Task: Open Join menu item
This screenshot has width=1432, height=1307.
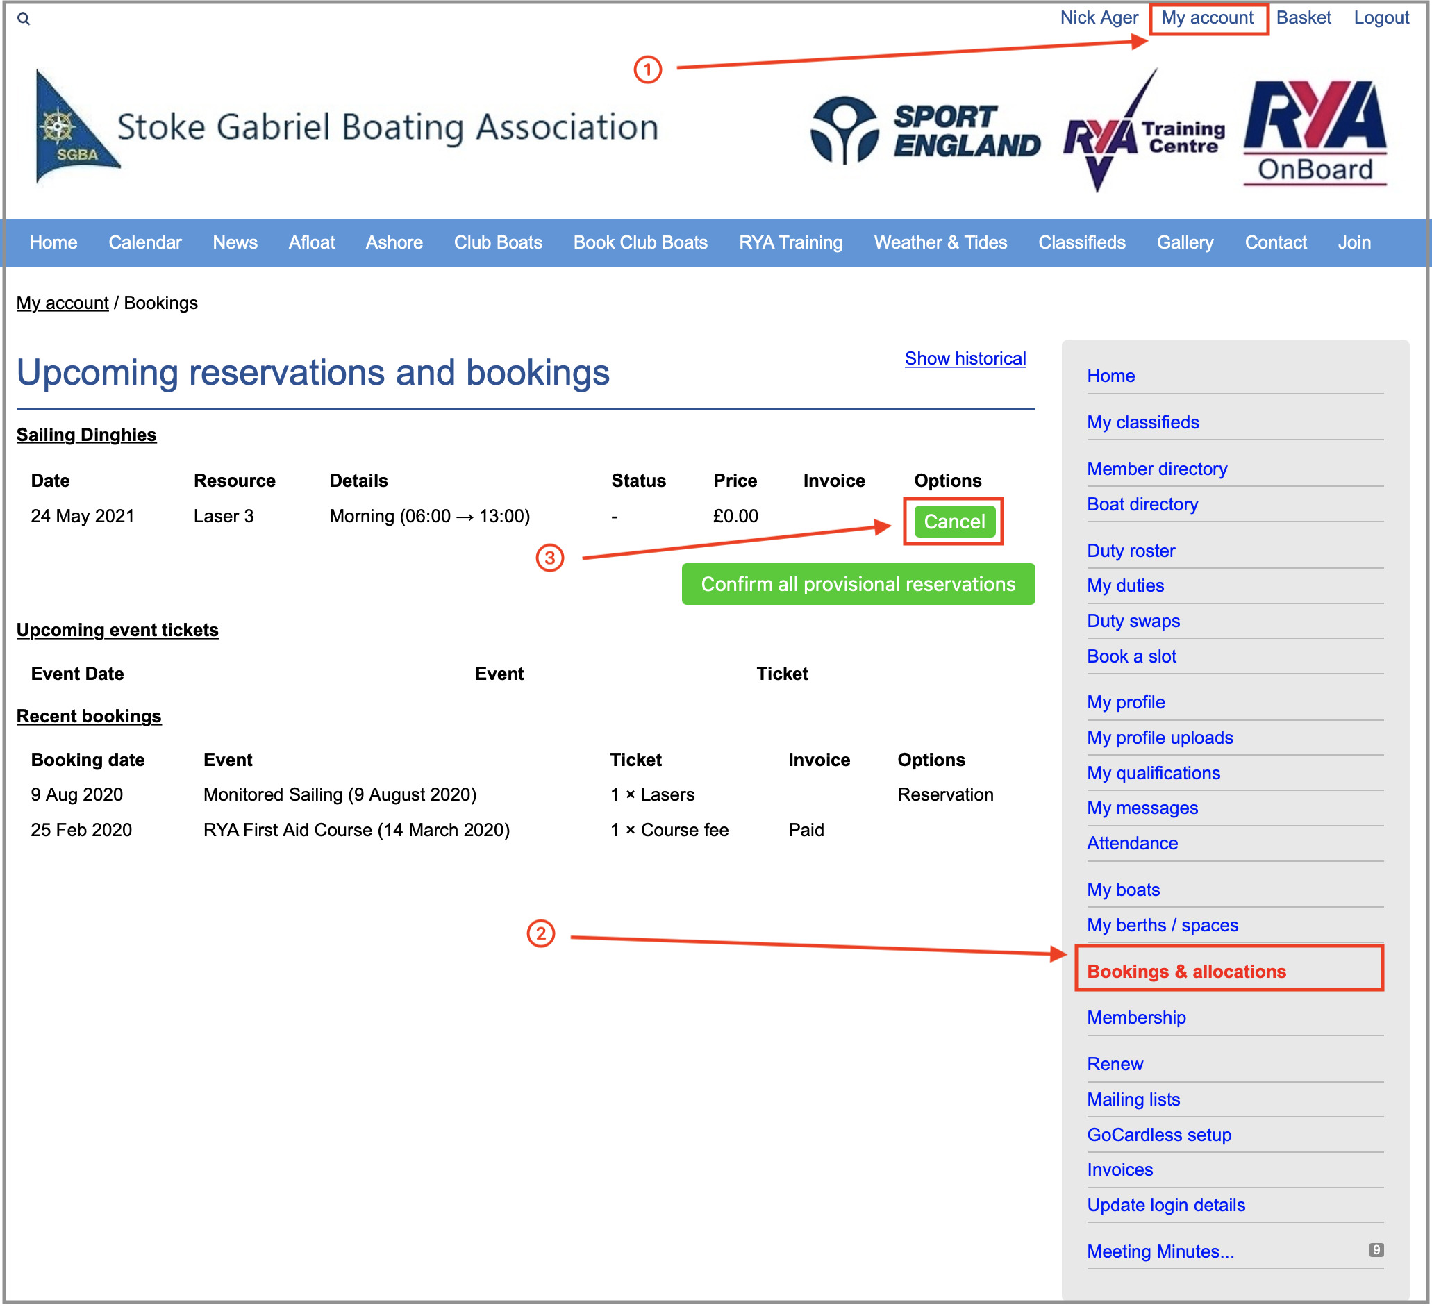Action: pos(1354,242)
